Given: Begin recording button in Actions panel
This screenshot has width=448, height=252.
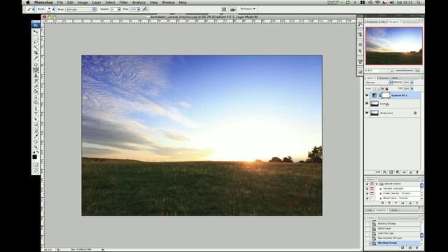Looking at the screenshot, I should coord(389,203).
